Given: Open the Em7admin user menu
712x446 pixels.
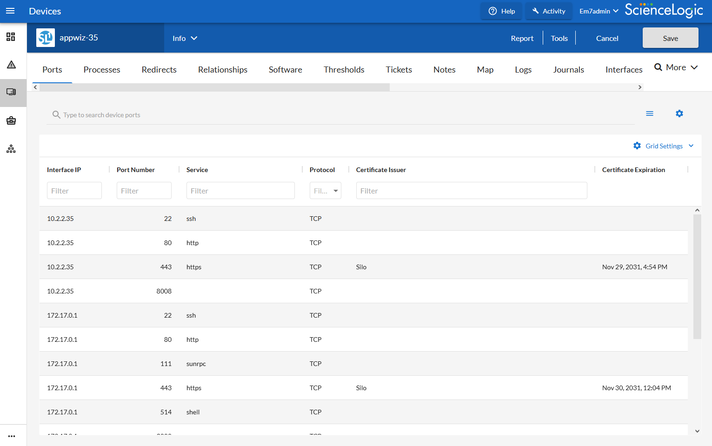Looking at the screenshot, I should click(x=598, y=11).
